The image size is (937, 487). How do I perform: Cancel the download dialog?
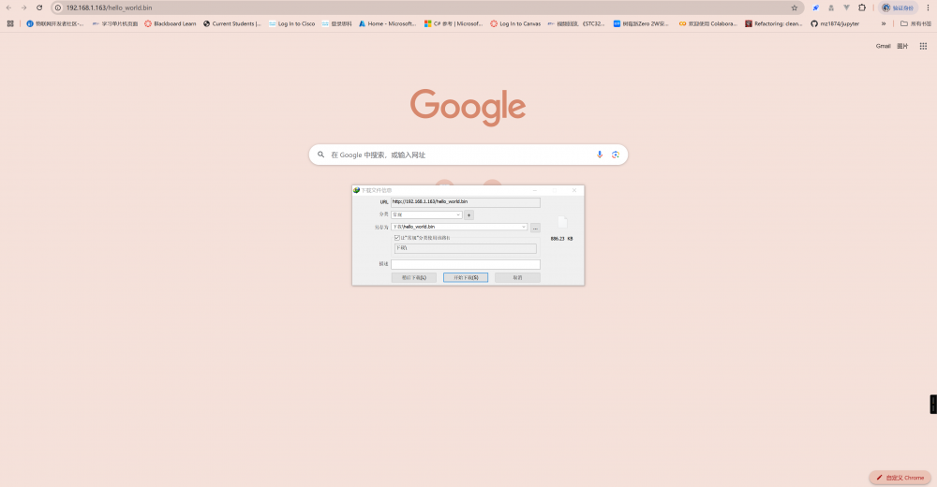click(x=517, y=277)
